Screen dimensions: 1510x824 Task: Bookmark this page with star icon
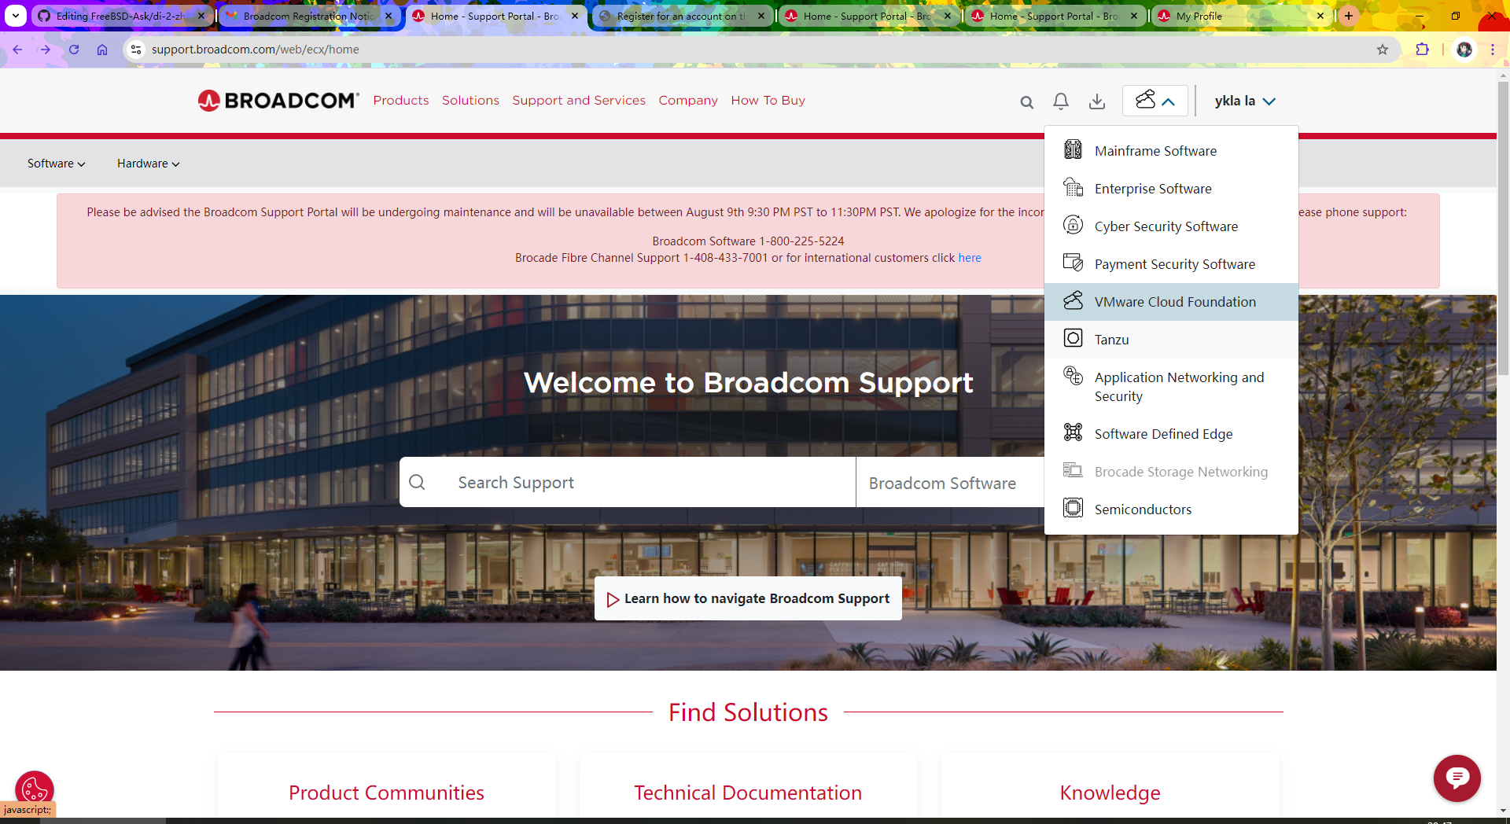(1383, 50)
